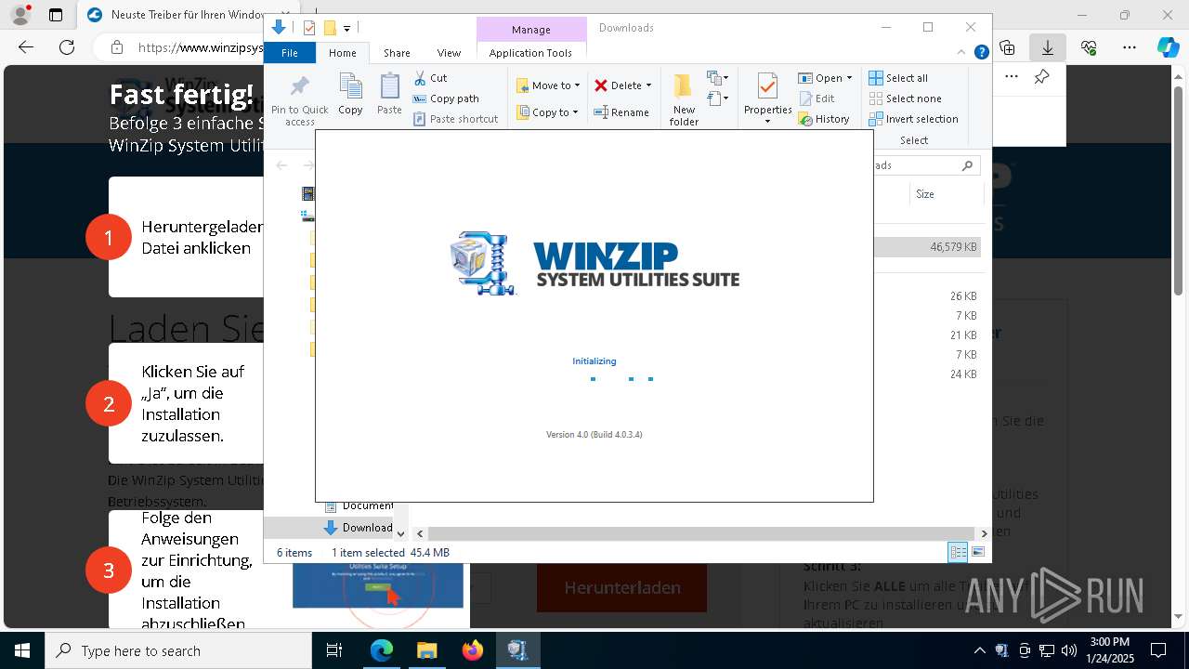The height and width of the screenshot is (669, 1189).
Task: Open the Application Tools tab
Action: [x=530, y=53]
